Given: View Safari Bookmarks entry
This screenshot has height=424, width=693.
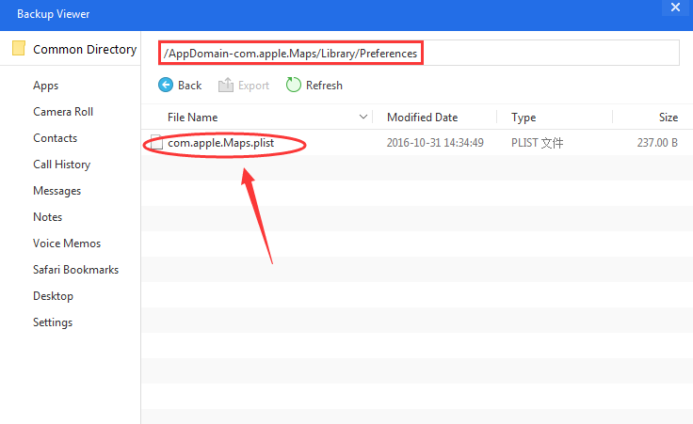Looking at the screenshot, I should pos(76,270).
